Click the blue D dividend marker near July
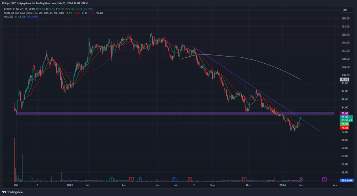Screen dimensions: 357x196 174,179
